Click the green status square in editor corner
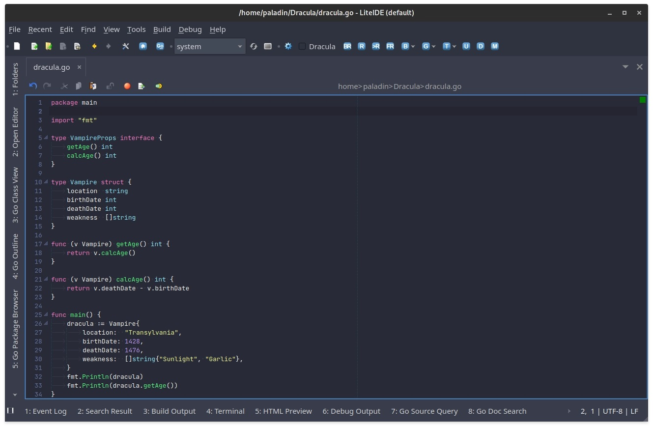Image resolution: width=653 pixels, height=427 pixels. tap(643, 100)
